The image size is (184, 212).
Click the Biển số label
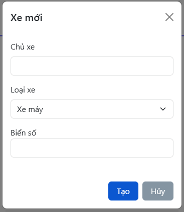tap(24, 133)
